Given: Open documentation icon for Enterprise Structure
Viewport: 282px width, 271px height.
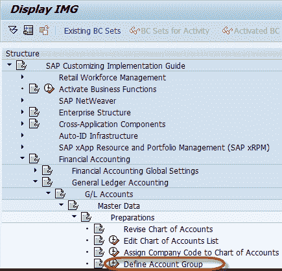Looking at the screenshot, I should coord(34,112).
